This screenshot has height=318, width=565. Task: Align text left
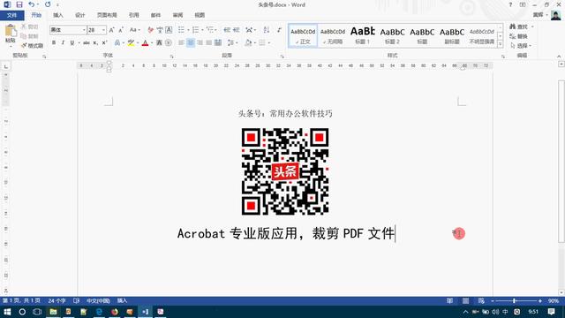point(181,43)
